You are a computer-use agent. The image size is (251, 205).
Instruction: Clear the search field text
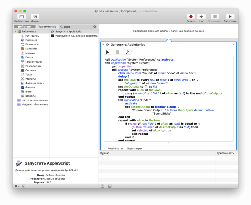pyautogui.click(x=95, y=27)
